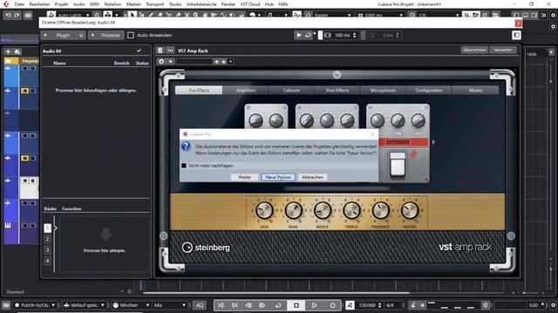558x313 pixels.
Task: Open the Bearbeiten menu
Action: pos(39,4)
